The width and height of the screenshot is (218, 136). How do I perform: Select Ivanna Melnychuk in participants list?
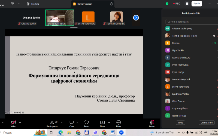191,79
